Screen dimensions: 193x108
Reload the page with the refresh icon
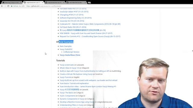click(x=8, y=6)
